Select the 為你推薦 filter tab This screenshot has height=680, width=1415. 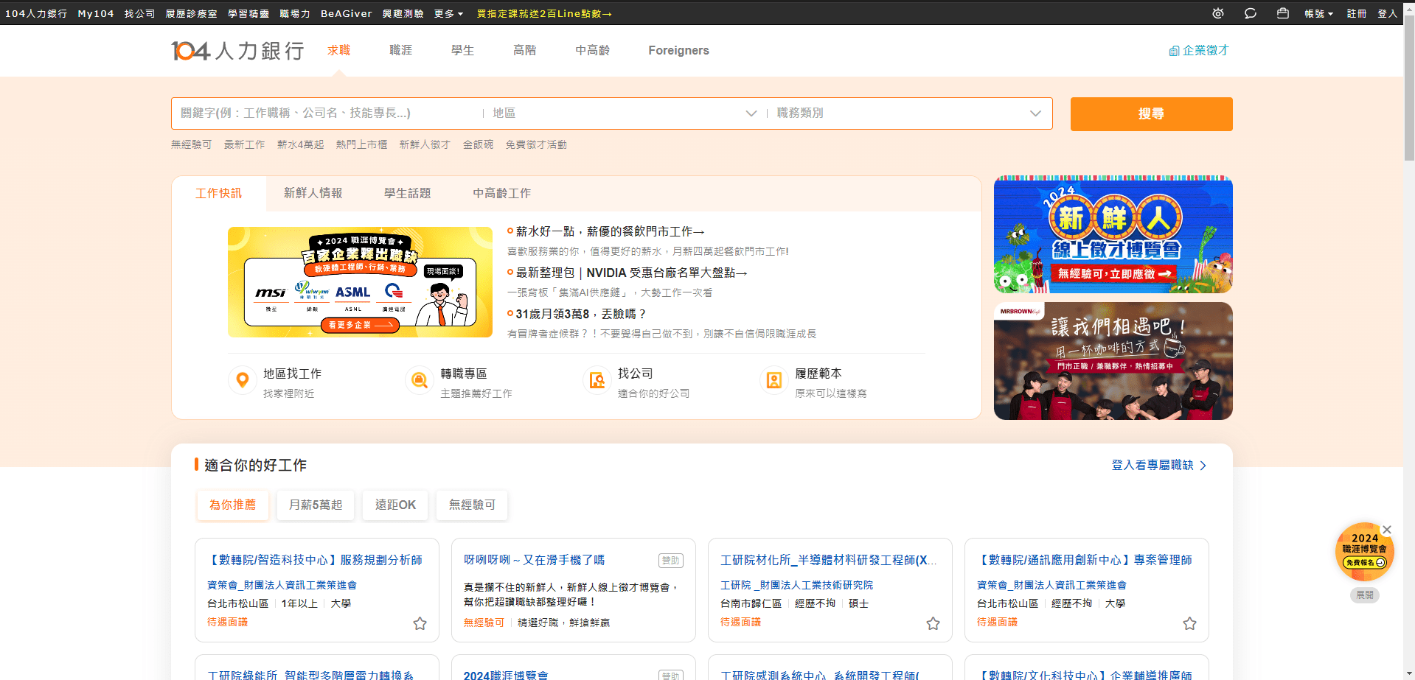[233, 505]
